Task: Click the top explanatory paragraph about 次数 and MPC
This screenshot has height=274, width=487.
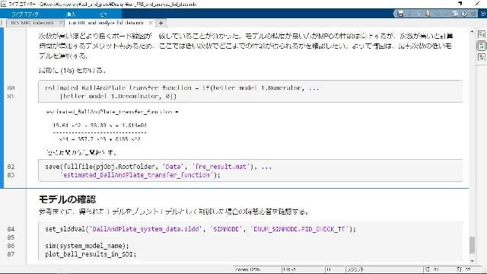Action: 246,46
